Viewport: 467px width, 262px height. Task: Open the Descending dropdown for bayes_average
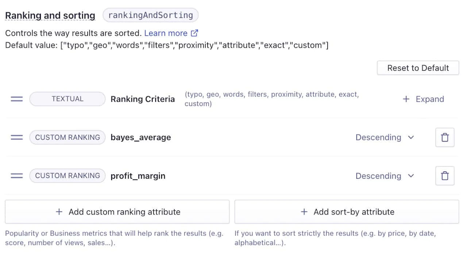click(x=385, y=137)
